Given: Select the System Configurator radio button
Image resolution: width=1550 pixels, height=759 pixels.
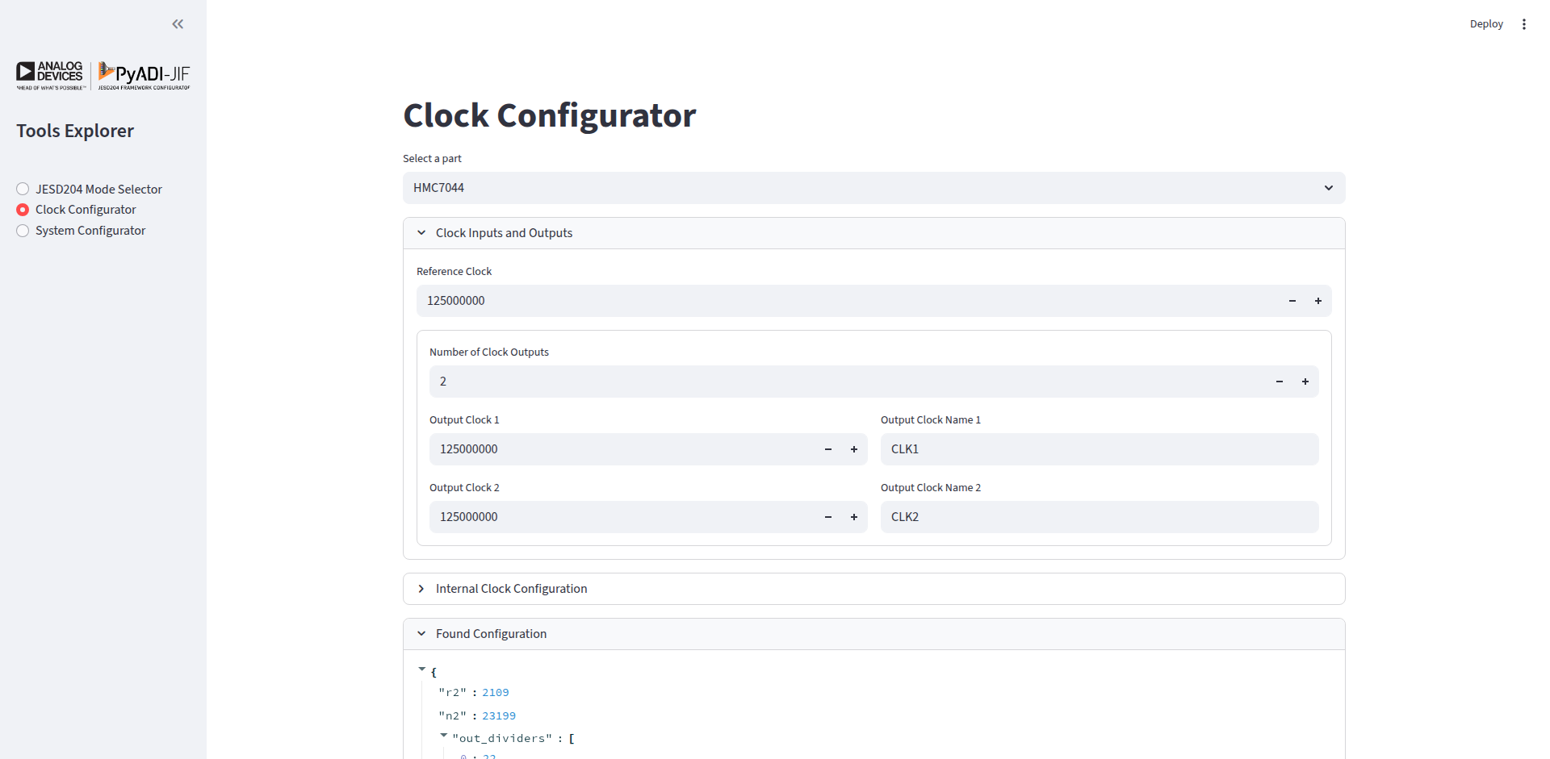Looking at the screenshot, I should 23,230.
